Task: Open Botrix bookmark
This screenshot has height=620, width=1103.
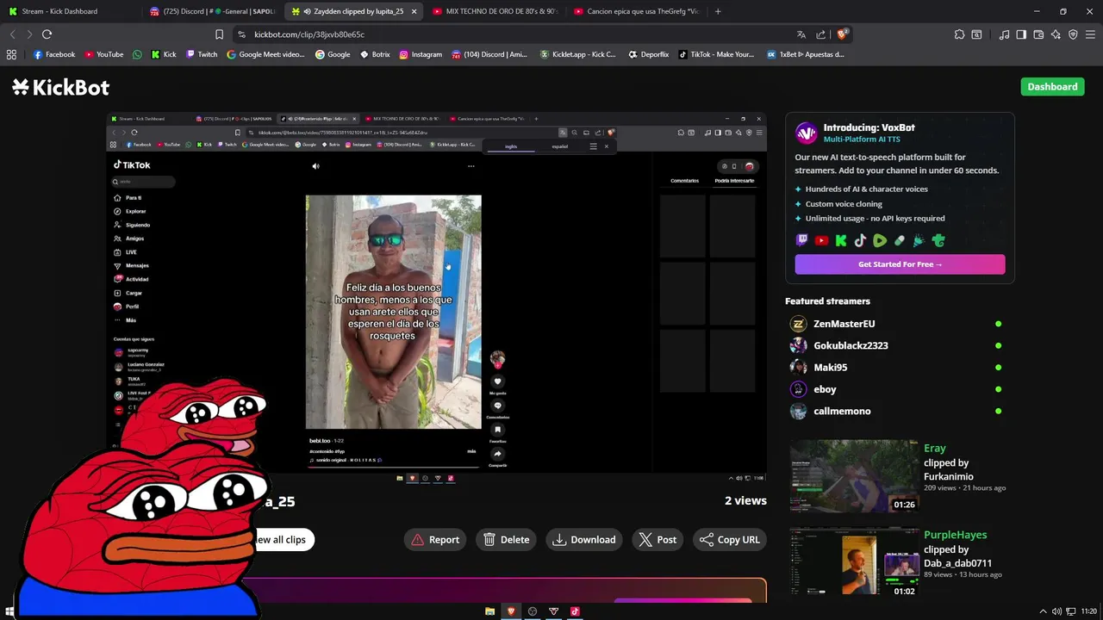Action: 375,54
